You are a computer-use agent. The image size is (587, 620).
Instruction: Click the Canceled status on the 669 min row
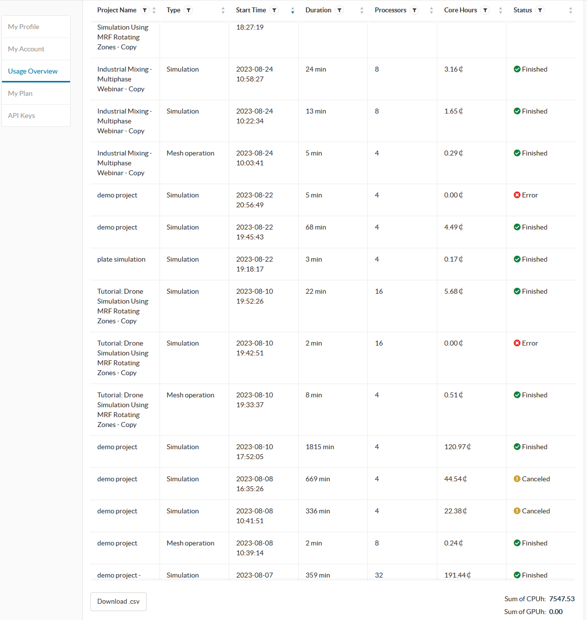tap(535, 479)
